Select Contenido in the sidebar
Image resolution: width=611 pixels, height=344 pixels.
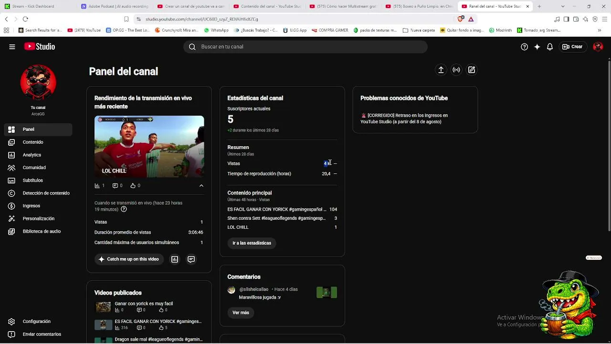tap(38, 142)
